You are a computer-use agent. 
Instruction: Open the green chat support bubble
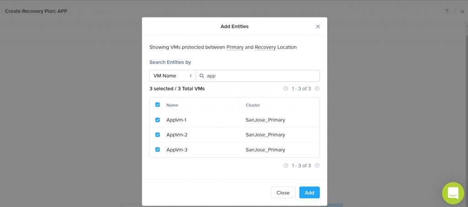pyautogui.click(x=453, y=193)
